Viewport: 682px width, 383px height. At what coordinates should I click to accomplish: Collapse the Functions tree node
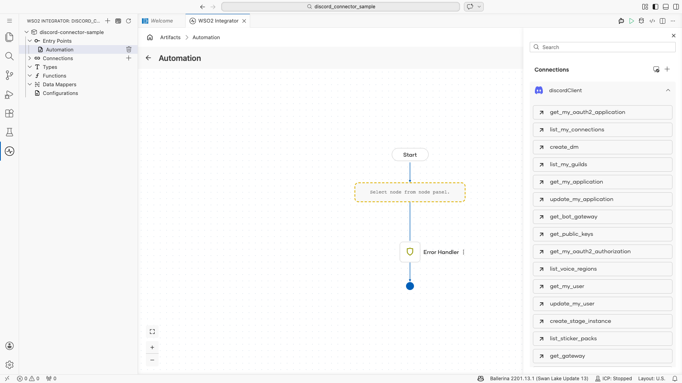(30, 76)
